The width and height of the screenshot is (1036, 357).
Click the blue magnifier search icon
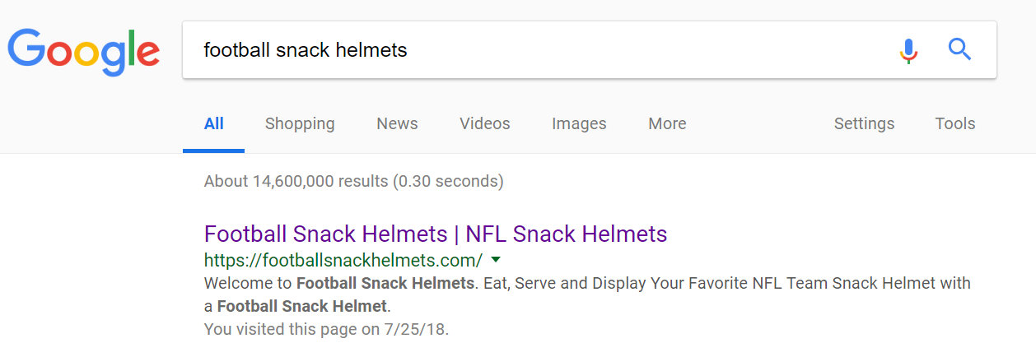[959, 50]
